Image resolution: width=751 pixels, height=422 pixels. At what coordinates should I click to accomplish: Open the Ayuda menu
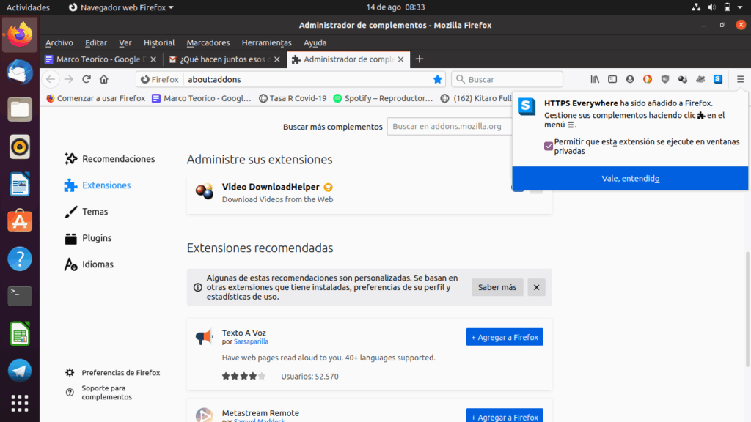click(x=315, y=42)
